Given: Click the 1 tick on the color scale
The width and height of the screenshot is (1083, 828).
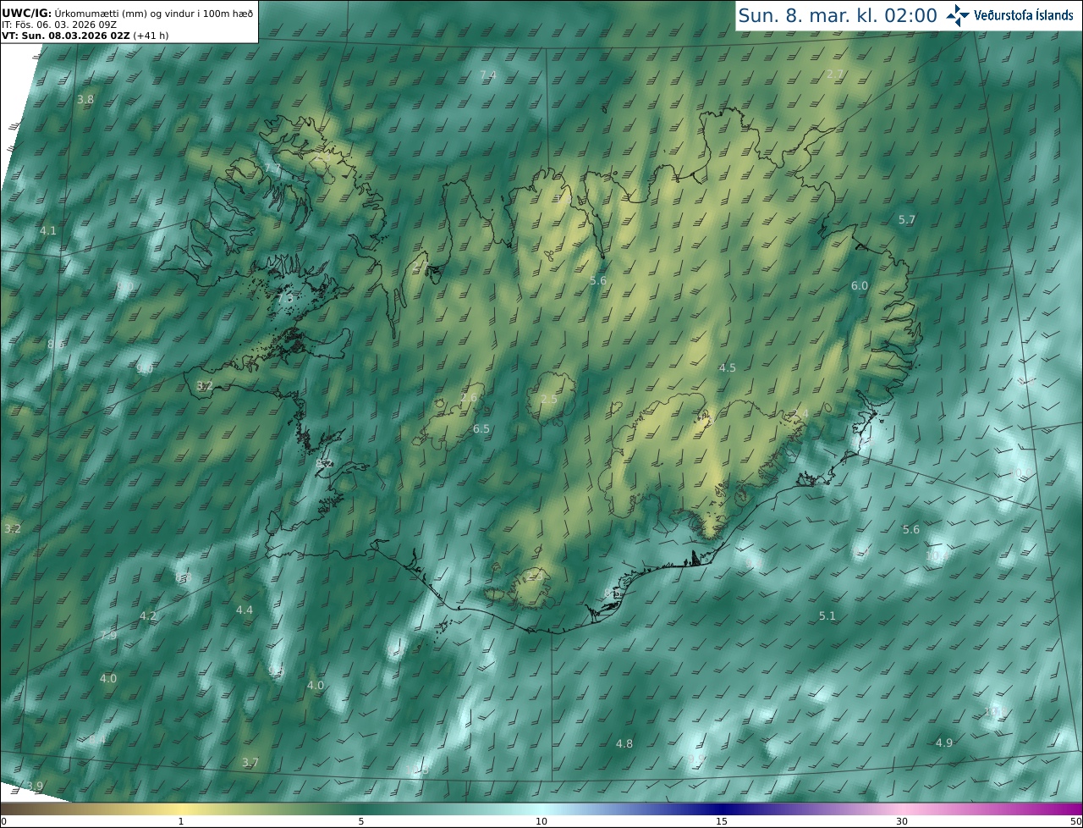Looking at the screenshot, I should coord(181,821).
